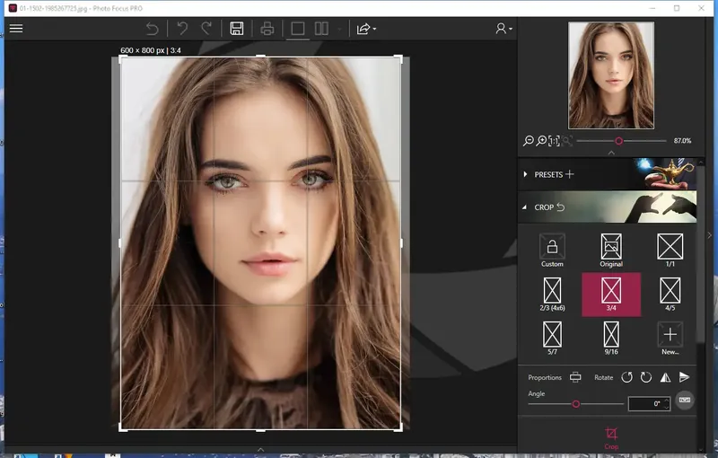Click the bottom-middle crop edge handle
Viewport: 718px width, 458px height.
(x=260, y=430)
